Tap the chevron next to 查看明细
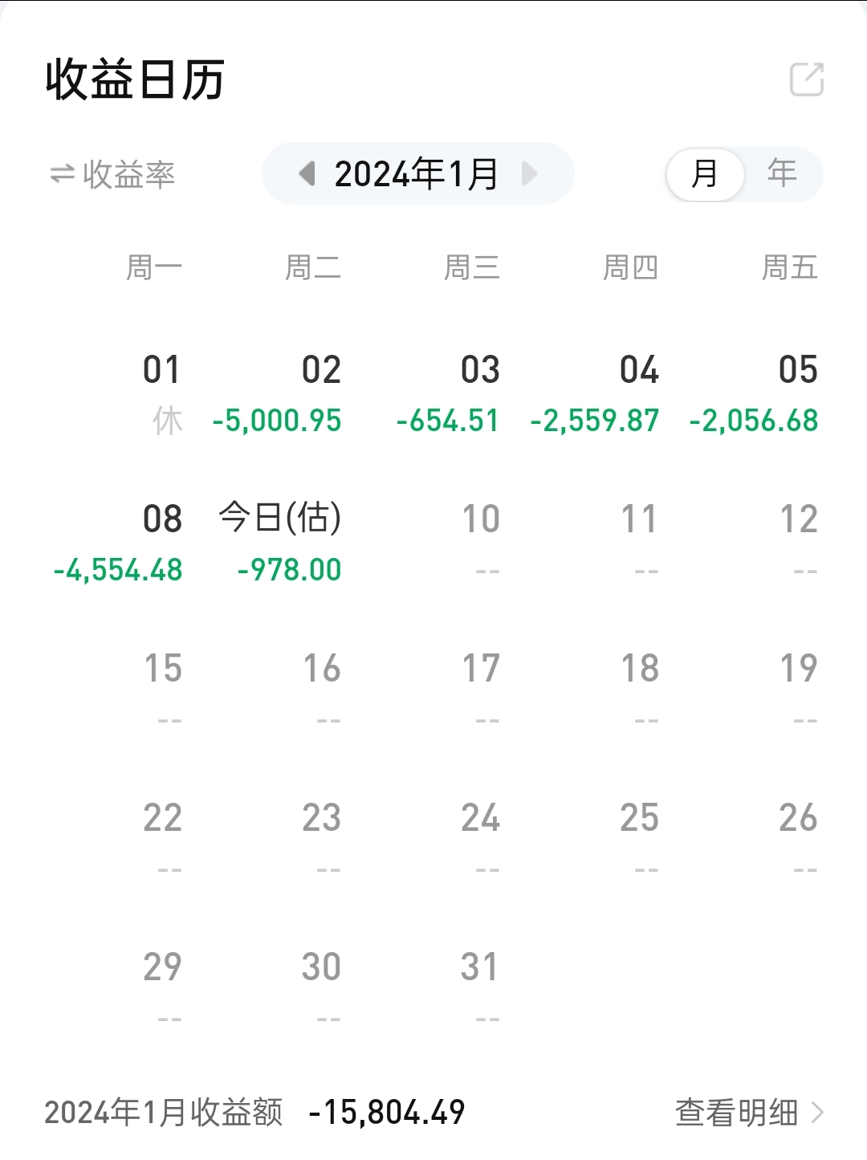This screenshot has width=867, height=1160. pyautogui.click(x=818, y=1113)
